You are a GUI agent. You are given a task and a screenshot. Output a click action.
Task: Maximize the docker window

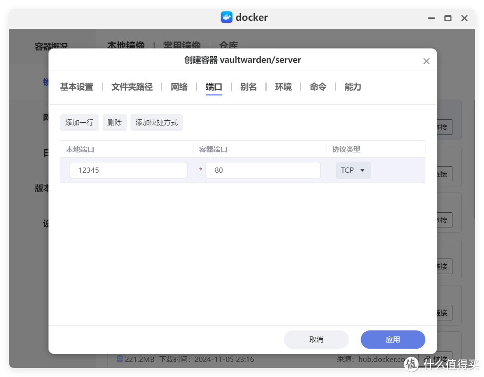448,18
